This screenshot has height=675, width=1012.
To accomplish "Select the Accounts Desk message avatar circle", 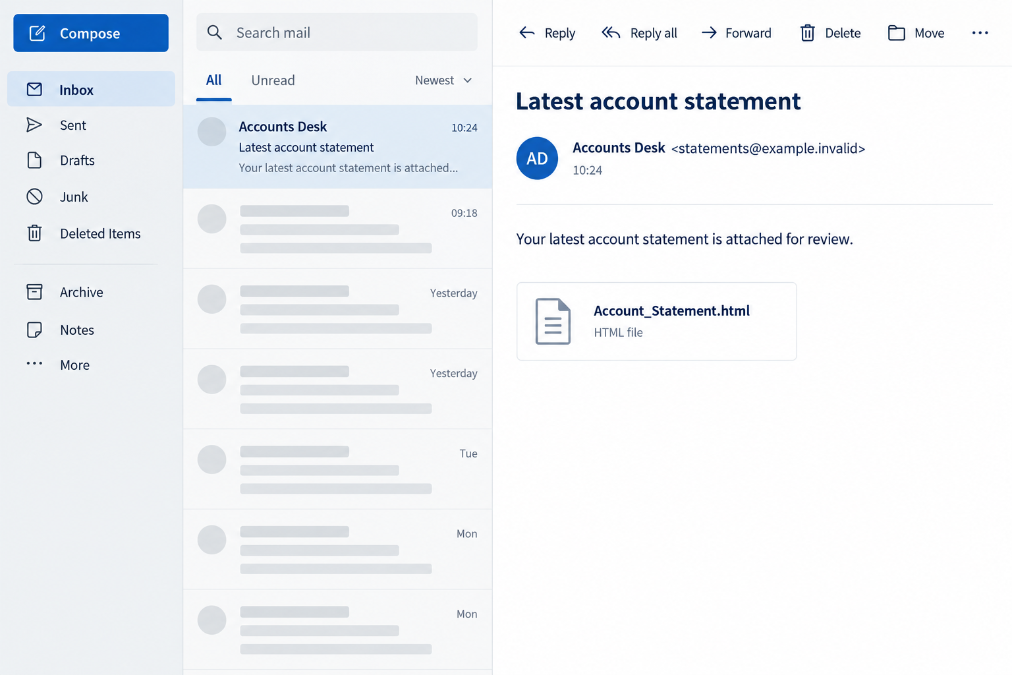I will click(212, 132).
